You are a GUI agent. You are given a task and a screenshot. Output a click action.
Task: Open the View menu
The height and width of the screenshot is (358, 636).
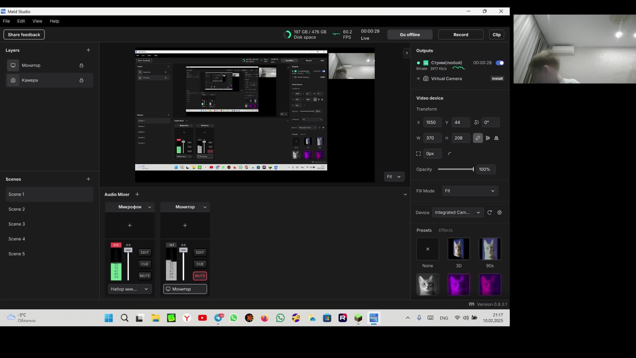pos(37,21)
